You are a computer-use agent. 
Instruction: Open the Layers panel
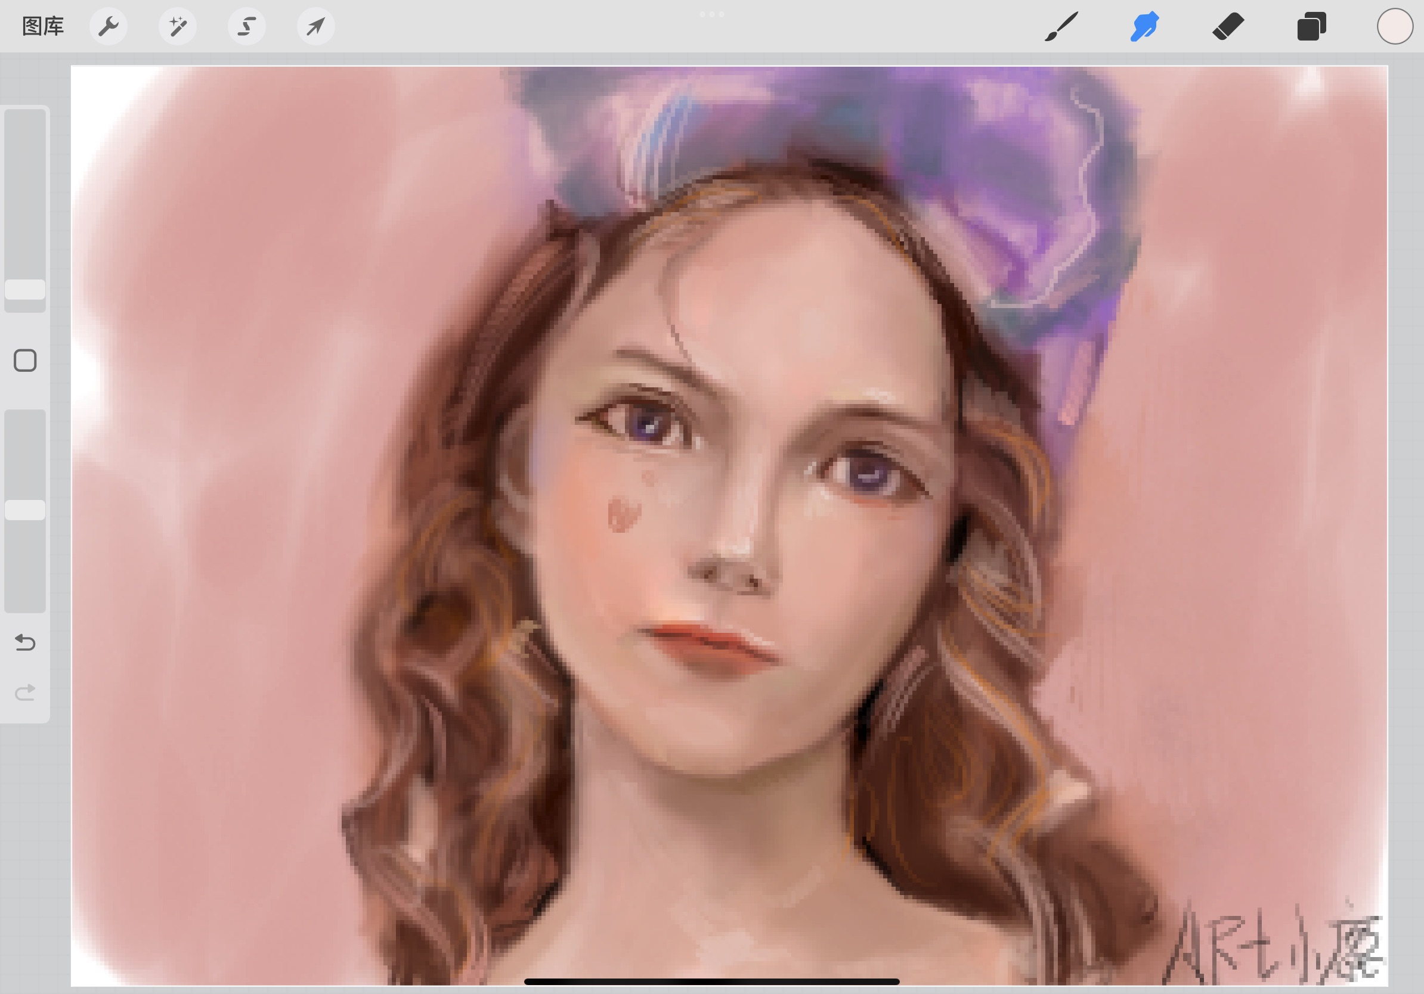pos(1311,26)
